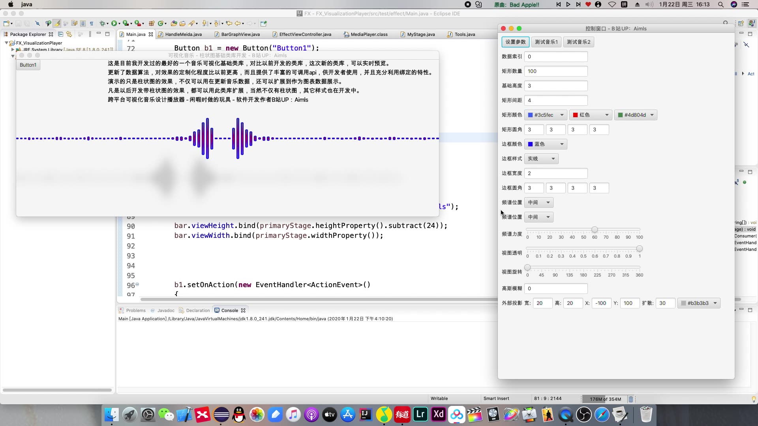This screenshot has height=426, width=758.
Task: Click play control in the menu bar
Action: (568, 4)
